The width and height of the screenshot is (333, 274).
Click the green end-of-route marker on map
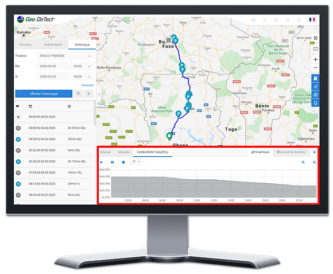tap(169, 136)
